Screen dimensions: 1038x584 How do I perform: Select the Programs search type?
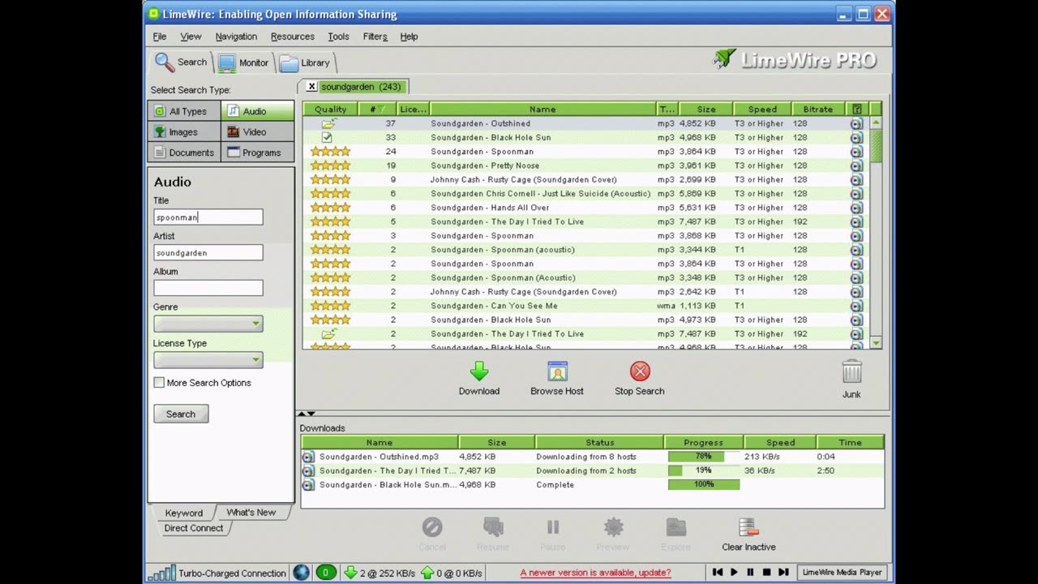[258, 152]
